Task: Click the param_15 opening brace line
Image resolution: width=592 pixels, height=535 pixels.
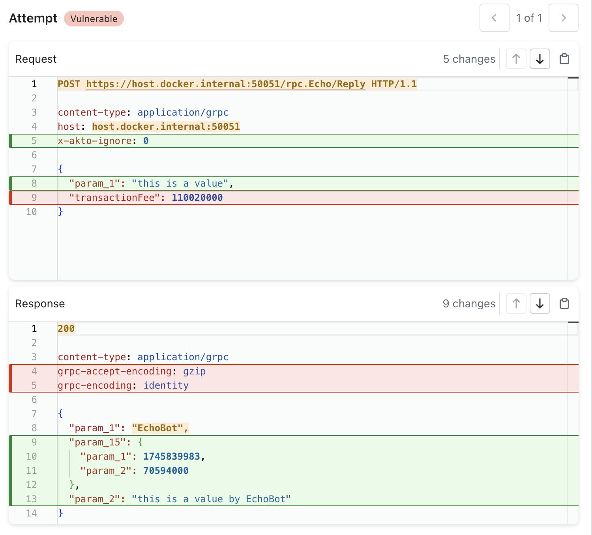Action: point(106,442)
